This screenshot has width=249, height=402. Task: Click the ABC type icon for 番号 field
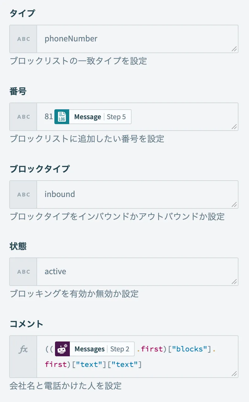tap(23, 117)
